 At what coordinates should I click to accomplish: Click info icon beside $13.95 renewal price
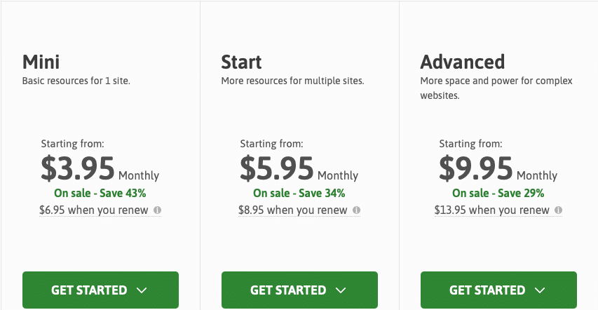[558, 210]
